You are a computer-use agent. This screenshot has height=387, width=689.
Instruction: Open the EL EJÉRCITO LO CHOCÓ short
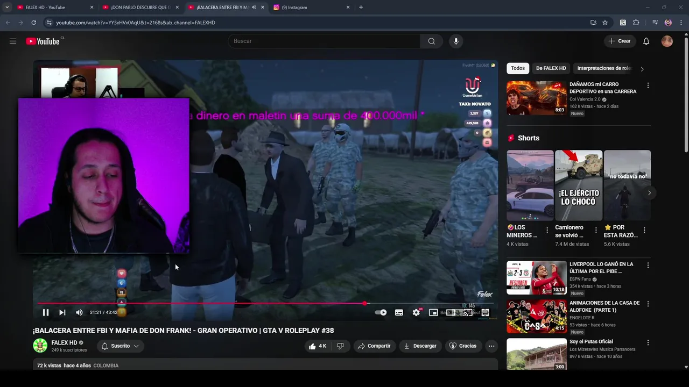click(579, 185)
